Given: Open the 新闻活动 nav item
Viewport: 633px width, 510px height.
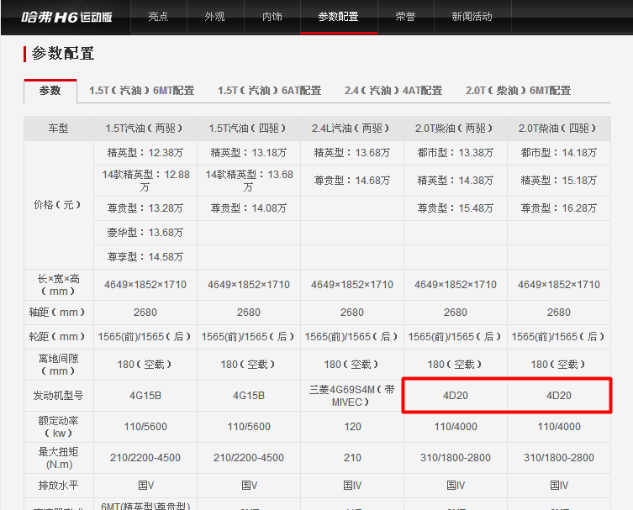Looking at the screenshot, I should point(472,17).
